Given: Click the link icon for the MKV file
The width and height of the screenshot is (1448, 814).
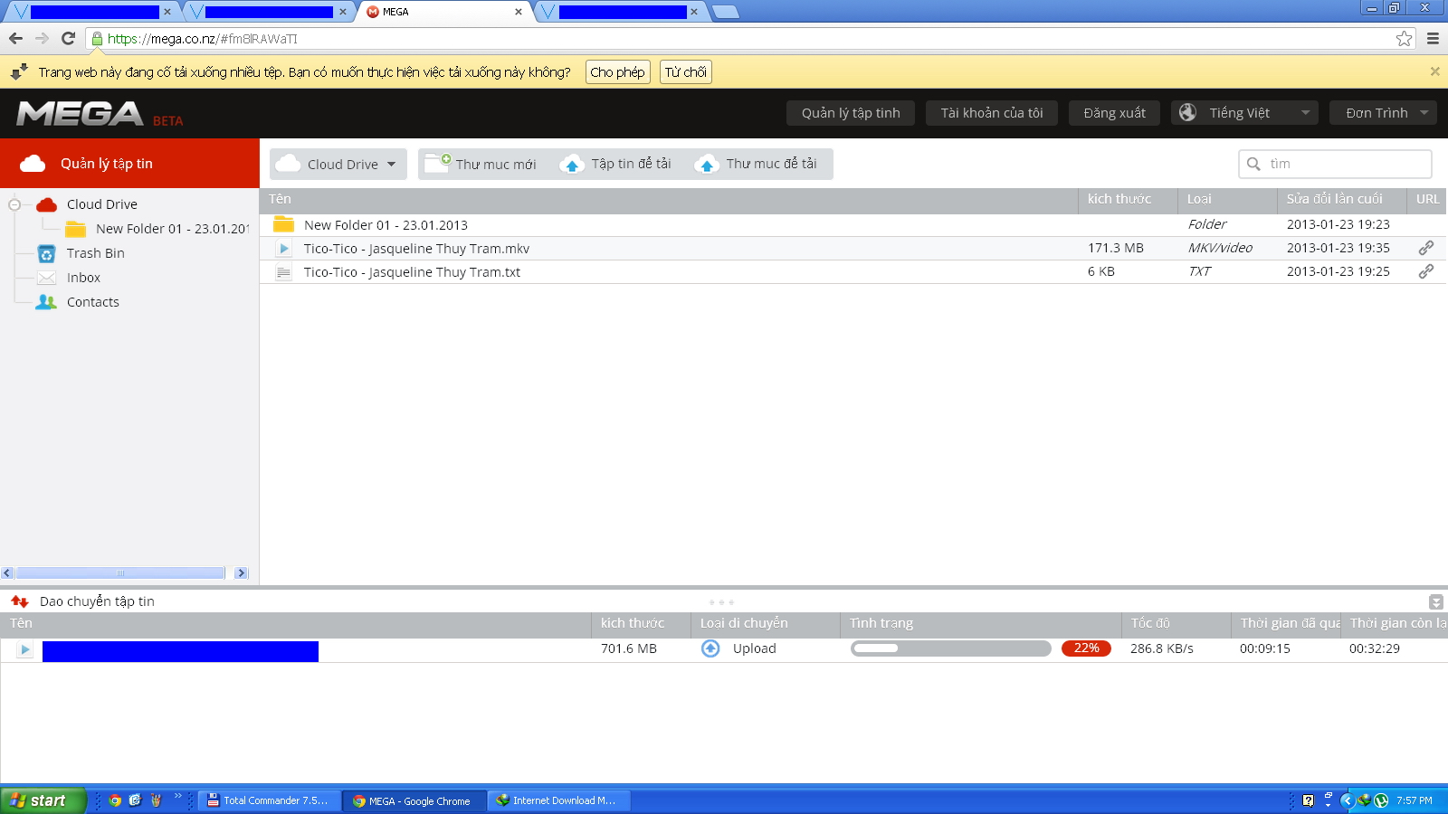Looking at the screenshot, I should [x=1425, y=248].
